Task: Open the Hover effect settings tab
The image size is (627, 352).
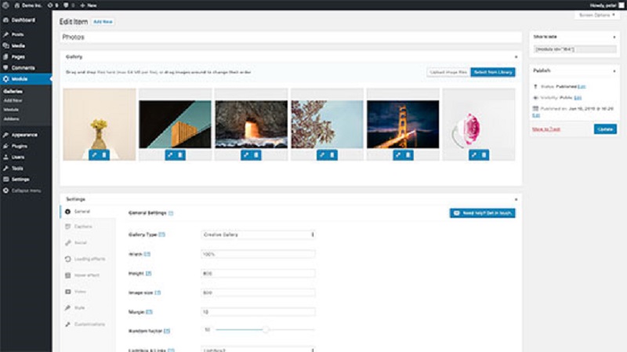Action: 85,275
